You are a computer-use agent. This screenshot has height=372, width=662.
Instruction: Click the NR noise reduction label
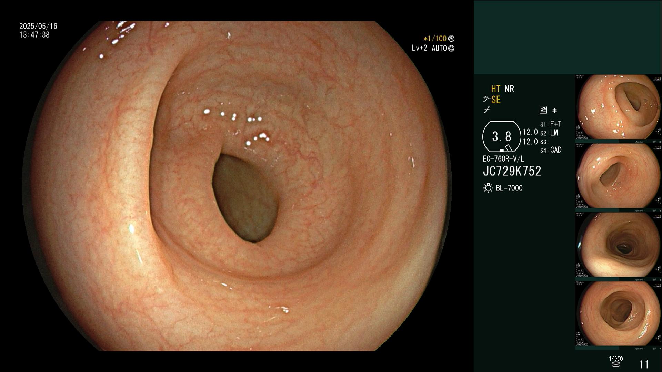pyautogui.click(x=509, y=89)
